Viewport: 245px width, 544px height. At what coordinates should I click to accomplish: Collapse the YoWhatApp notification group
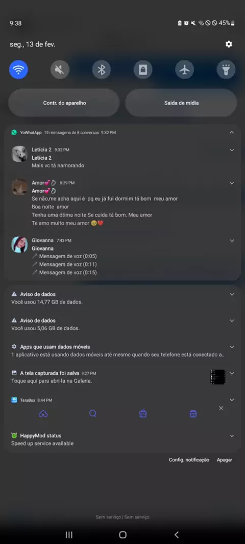coord(232,132)
